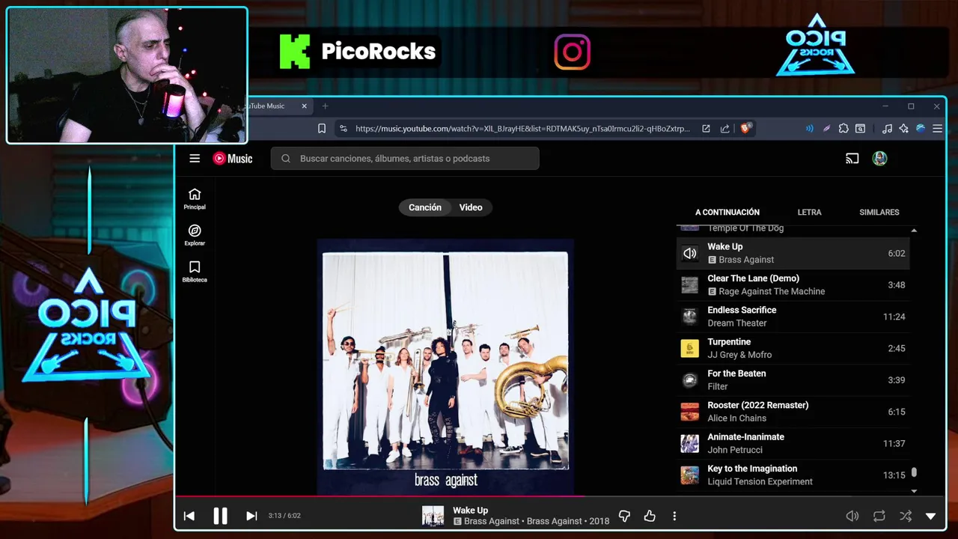Open Brave Shields lion icon
The height and width of the screenshot is (539, 958).
tap(745, 129)
